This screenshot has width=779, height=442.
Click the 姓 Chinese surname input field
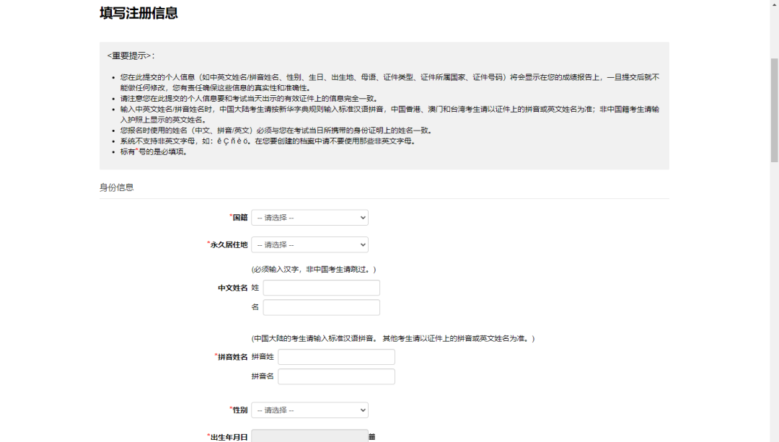pyautogui.click(x=321, y=287)
